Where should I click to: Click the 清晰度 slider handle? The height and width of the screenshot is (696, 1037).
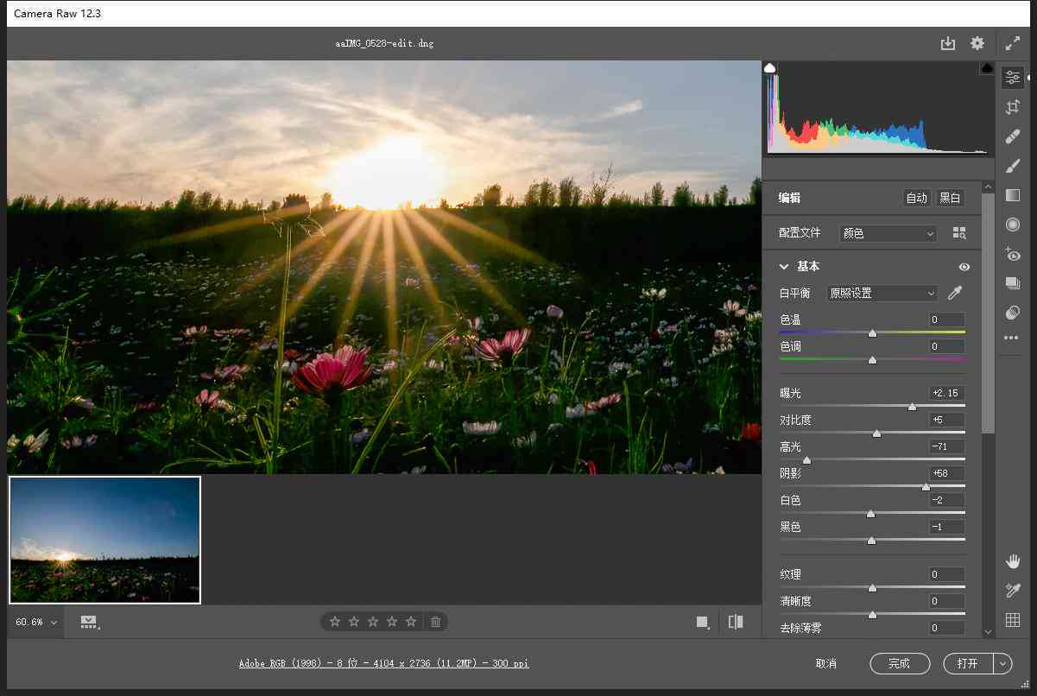[872, 614]
